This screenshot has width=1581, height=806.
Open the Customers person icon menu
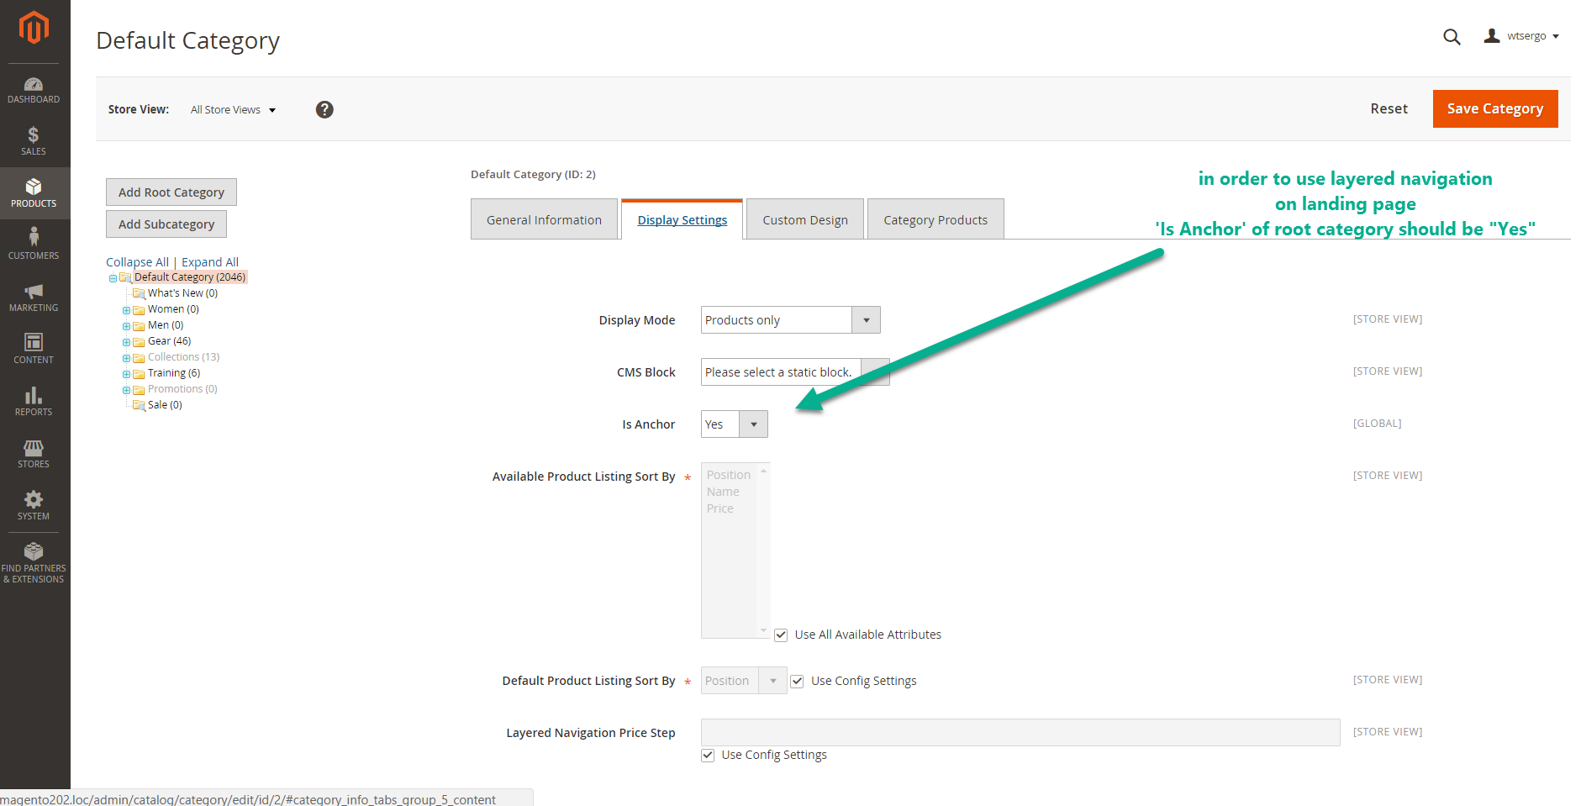pyautogui.click(x=34, y=237)
